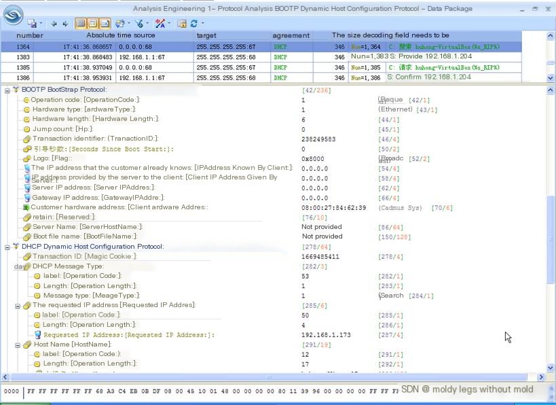The width and height of the screenshot is (556, 405).
Task: Select packet row number 1383
Action: pos(261,57)
